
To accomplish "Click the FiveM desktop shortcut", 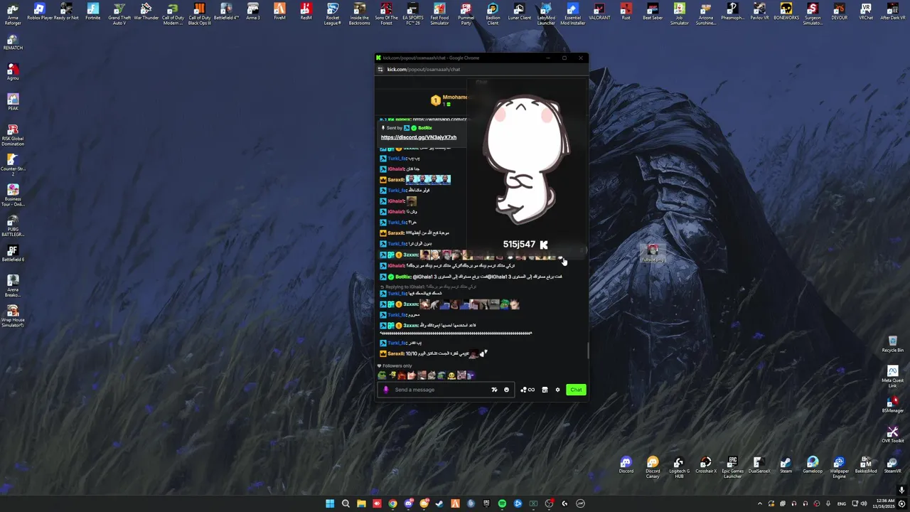I will pos(279,11).
